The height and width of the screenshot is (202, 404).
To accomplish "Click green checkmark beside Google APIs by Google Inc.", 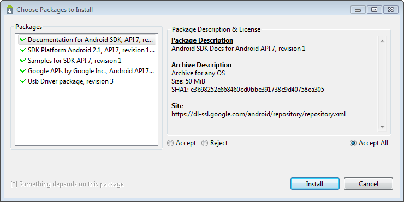I will click(23, 71).
